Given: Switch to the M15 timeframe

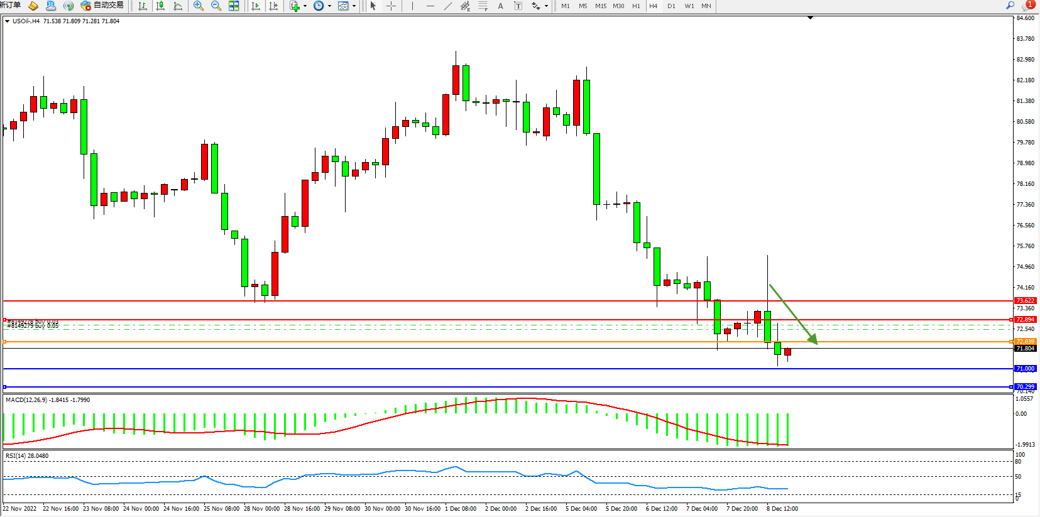Looking at the screenshot, I should point(601,6).
